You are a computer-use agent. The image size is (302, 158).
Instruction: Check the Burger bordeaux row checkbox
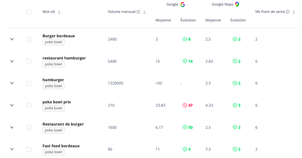pyautogui.click(x=29, y=39)
